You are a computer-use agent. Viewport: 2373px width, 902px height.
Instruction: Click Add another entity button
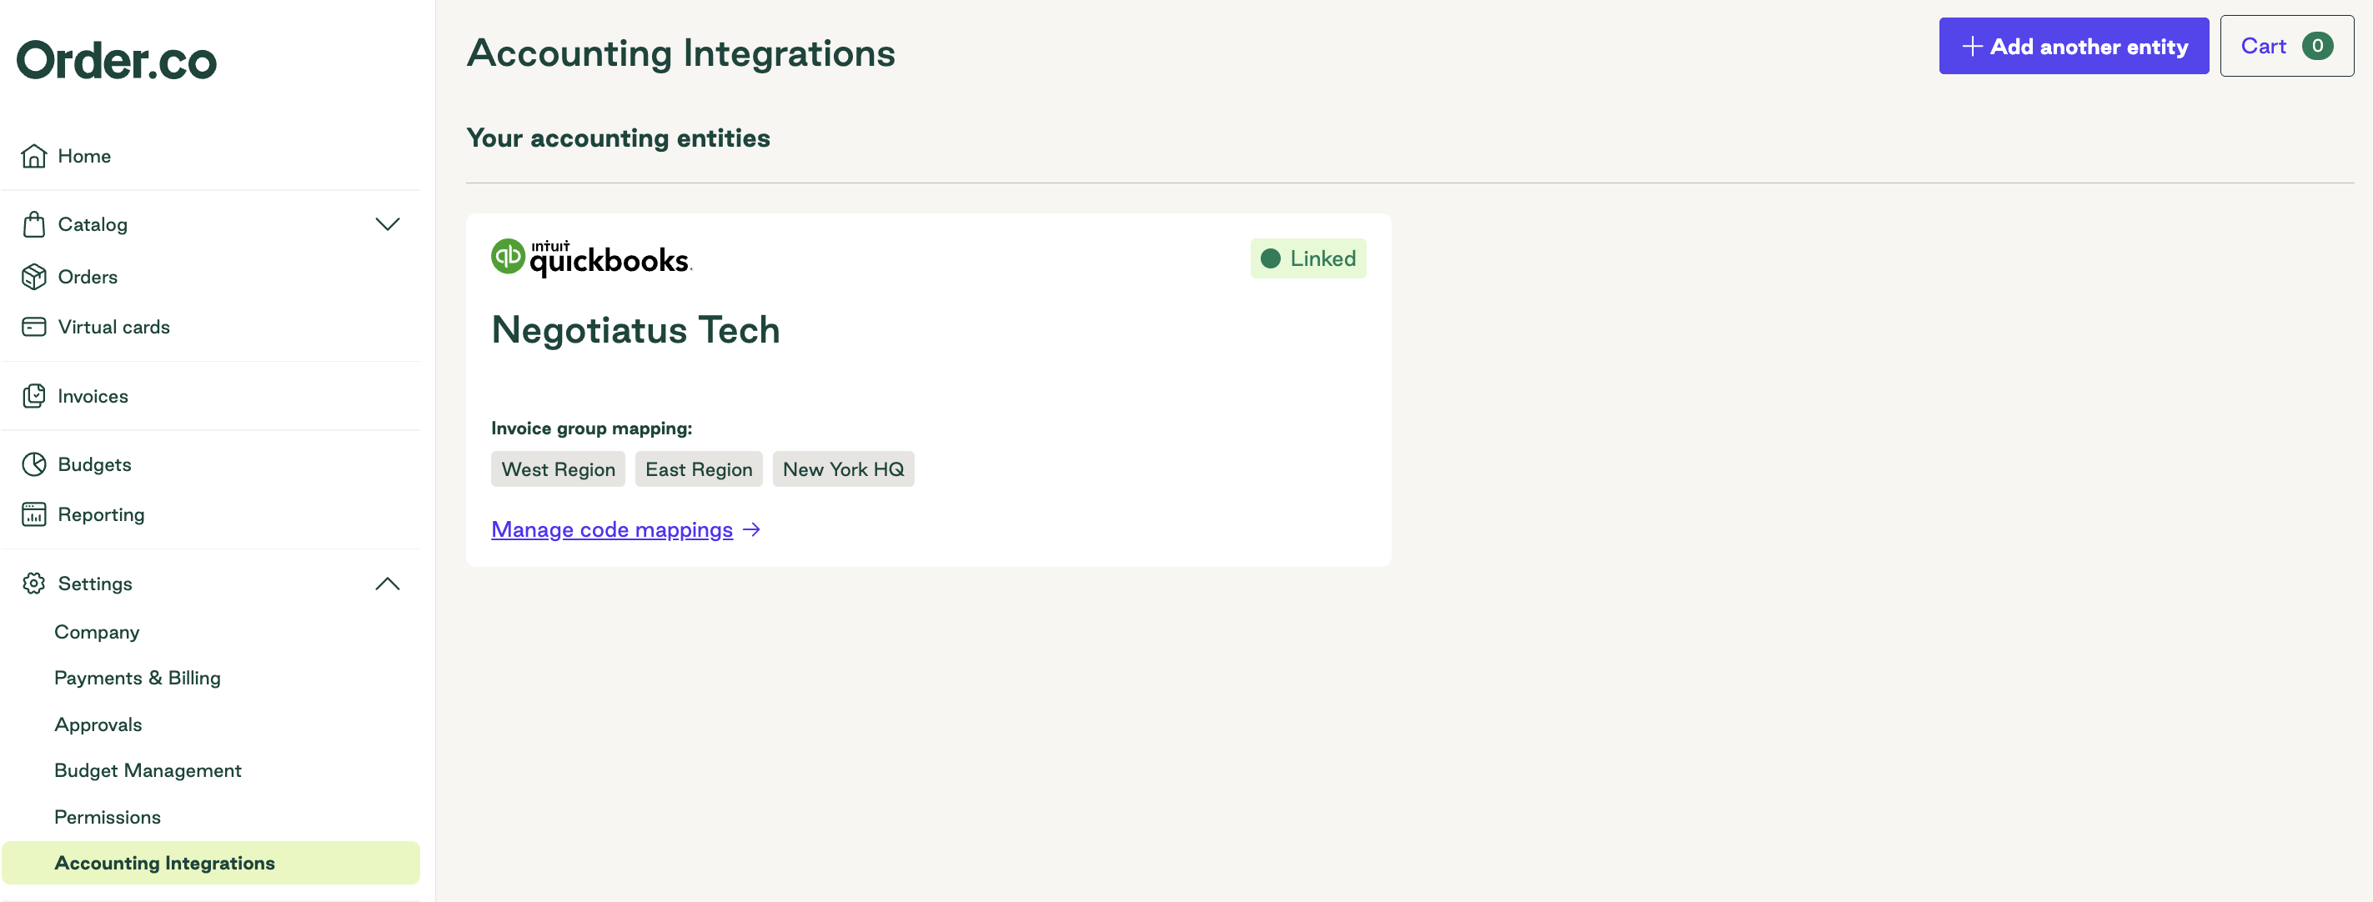(2074, 46)
